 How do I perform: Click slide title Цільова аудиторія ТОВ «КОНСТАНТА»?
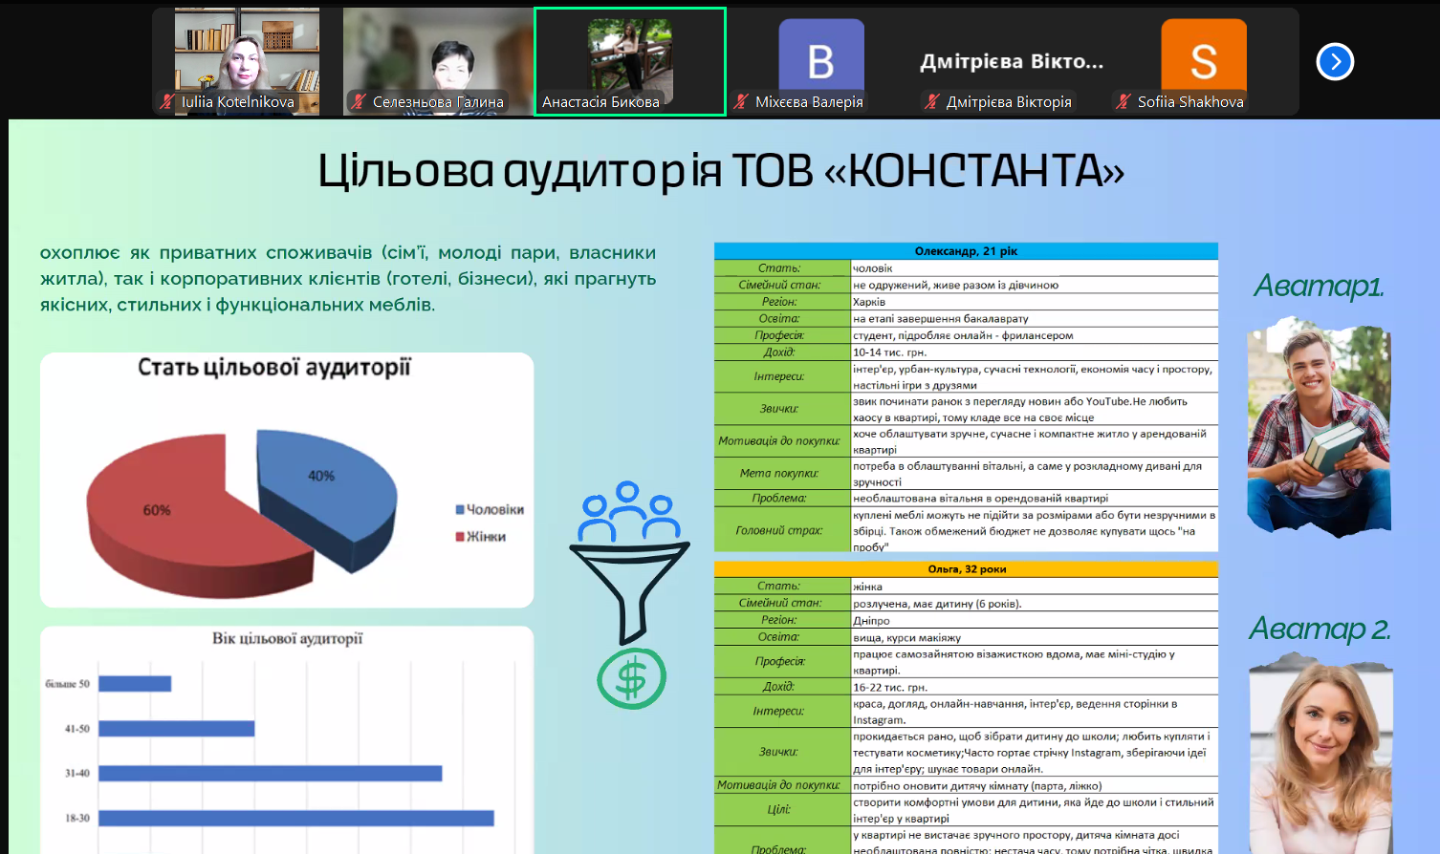pyautogui.click(x=721, y=171)
